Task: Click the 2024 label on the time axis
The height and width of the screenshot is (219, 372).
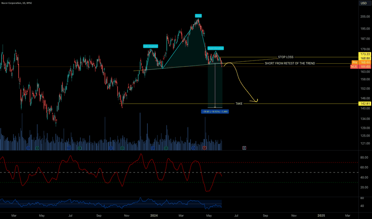Action: [154, 216]
